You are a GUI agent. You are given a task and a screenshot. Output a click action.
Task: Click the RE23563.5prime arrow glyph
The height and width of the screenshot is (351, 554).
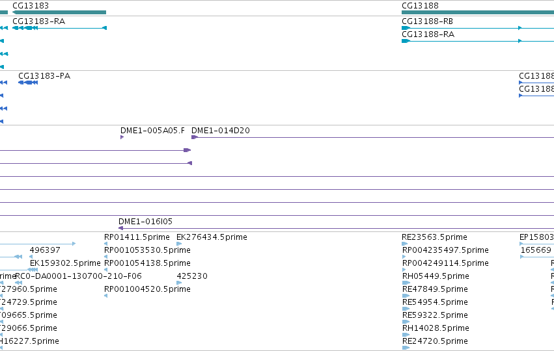405,244
